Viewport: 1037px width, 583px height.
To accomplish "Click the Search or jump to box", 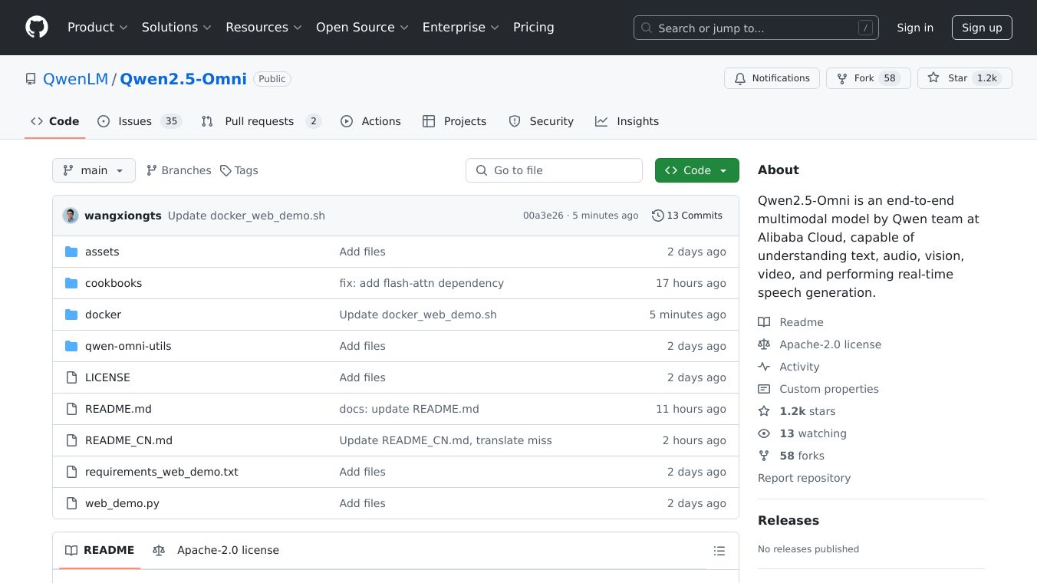I will pos(756,28).
